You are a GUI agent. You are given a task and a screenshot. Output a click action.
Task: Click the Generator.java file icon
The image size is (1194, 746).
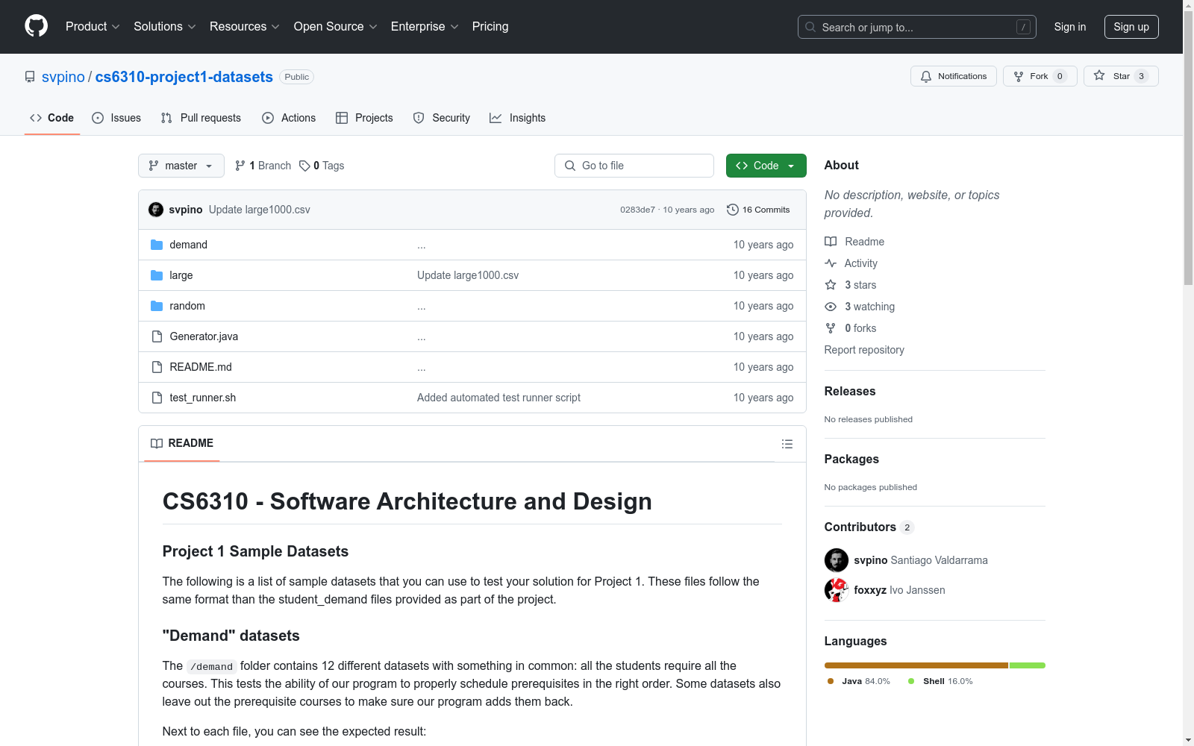(x=157, y=336)
